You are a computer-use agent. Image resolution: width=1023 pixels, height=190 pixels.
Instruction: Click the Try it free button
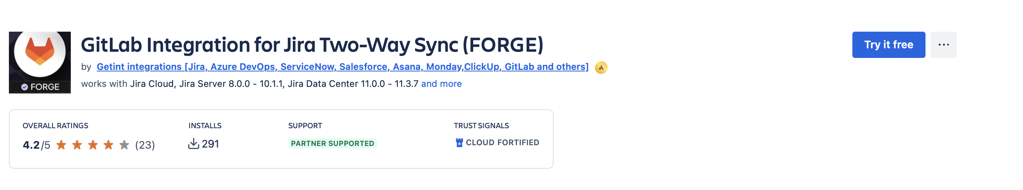tap(888, 45)
